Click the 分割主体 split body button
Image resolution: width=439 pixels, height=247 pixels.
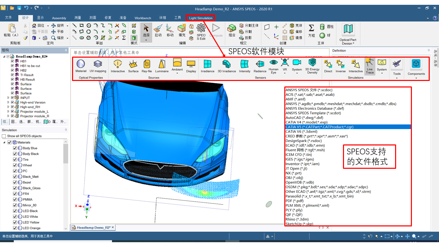249,26
